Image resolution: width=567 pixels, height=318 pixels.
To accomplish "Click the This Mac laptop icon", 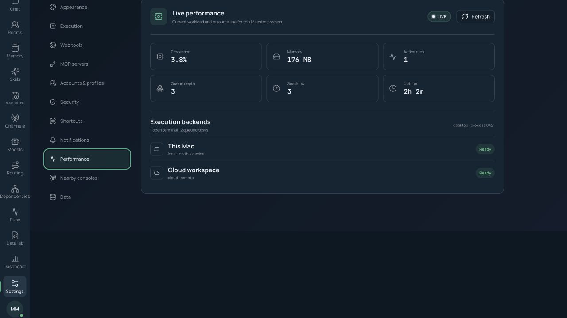I will (x=157, y=149).
